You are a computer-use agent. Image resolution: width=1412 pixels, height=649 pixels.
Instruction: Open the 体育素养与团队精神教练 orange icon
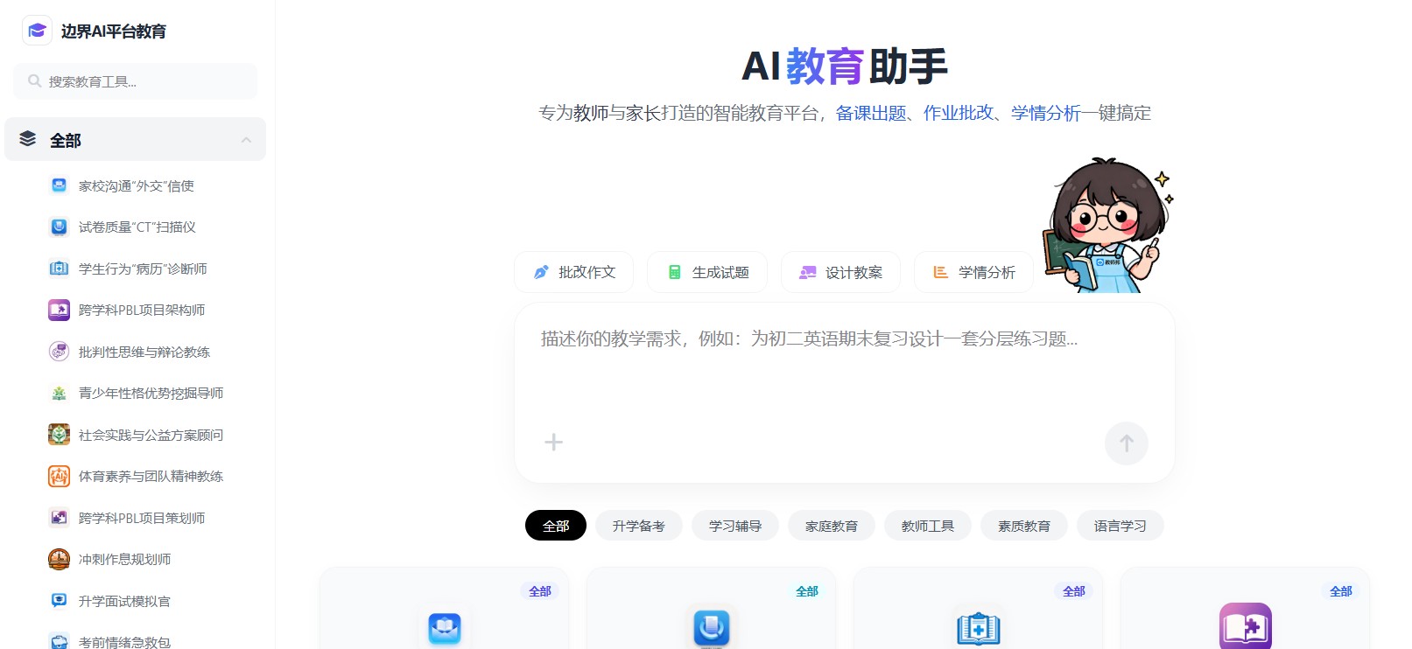pyautogui.click(x=59, y=476)
